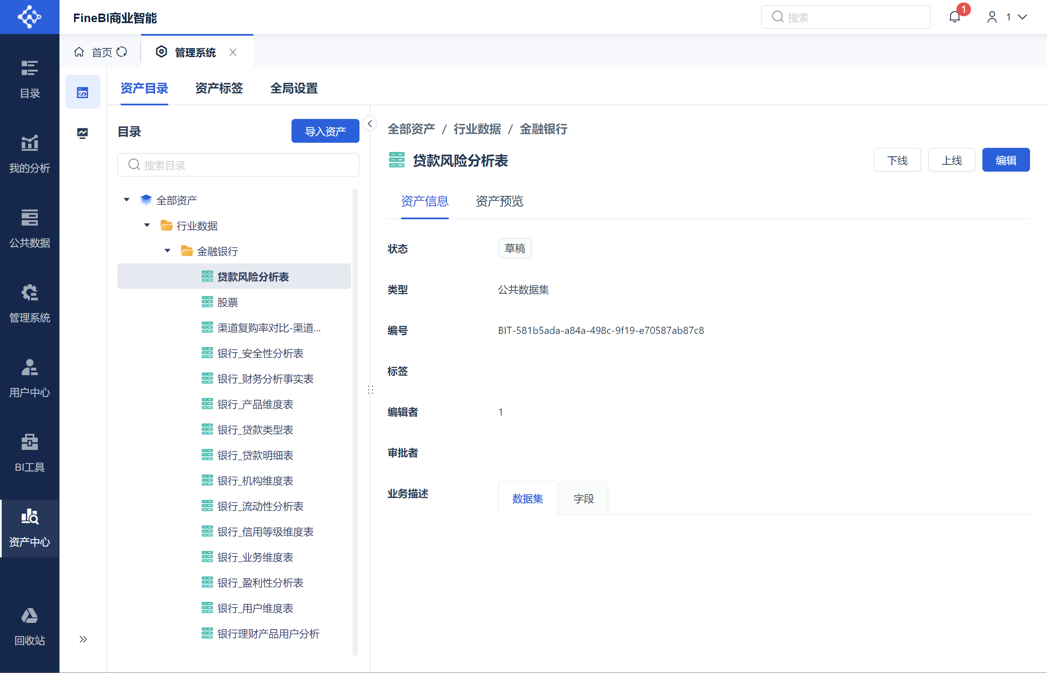The height and width of the screenshot is (673, 1047).
Task: Click the 导入资产 button
Action: (x=325, y=131)
